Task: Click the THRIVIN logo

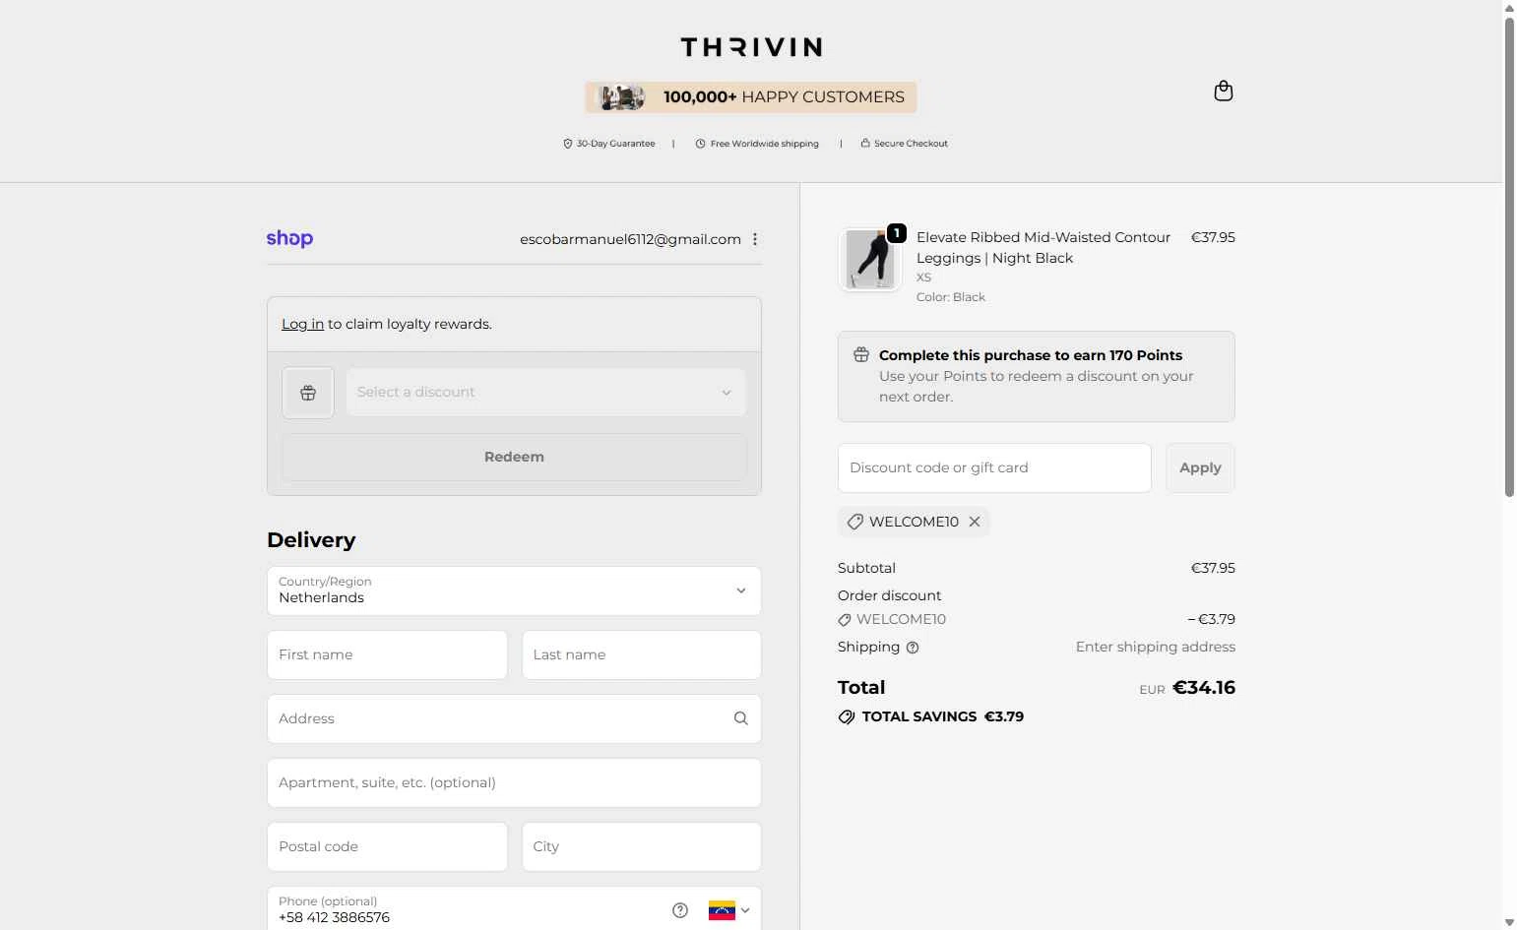Action: tap(751, 46)
